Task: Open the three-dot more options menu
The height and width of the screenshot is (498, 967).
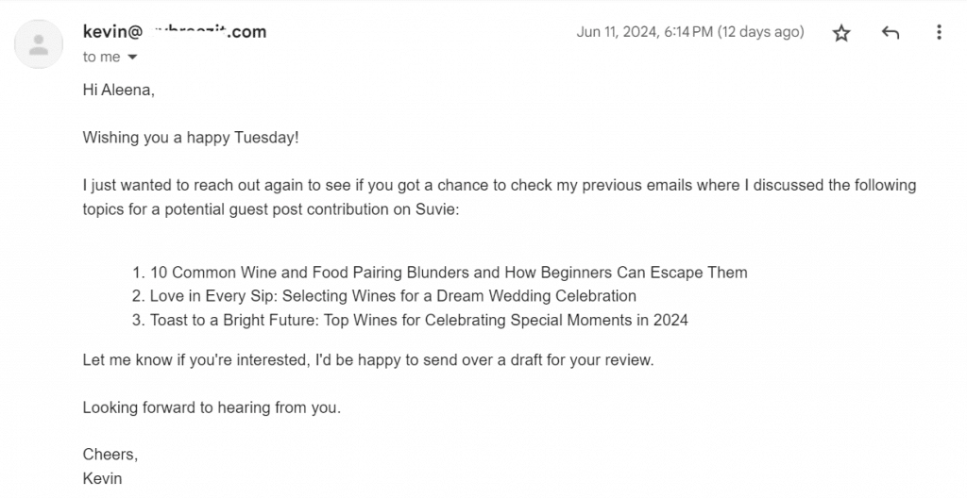Action: tap(939, 33)
